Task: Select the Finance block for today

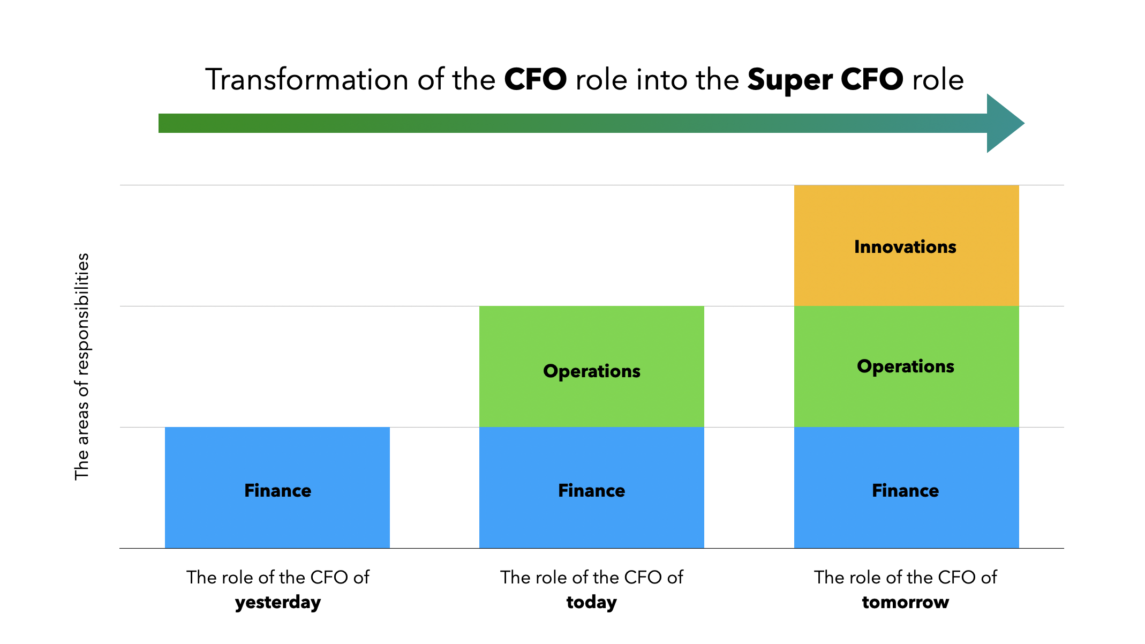Action: pyautogui.click(x=591, y=488)
